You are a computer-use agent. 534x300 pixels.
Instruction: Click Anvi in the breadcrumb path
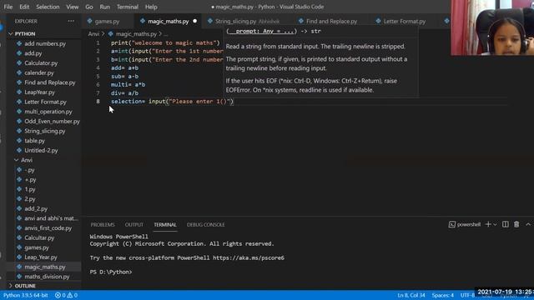(x=93, y=33)
